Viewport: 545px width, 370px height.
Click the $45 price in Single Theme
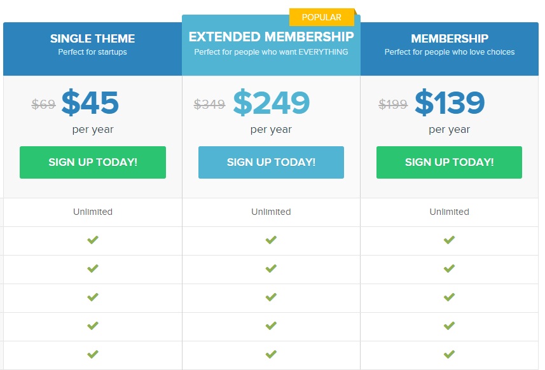pos(90,102)
